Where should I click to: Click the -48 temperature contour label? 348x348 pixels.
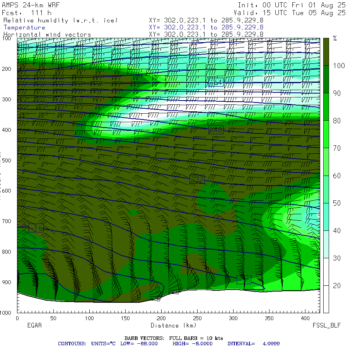(216, 130)
